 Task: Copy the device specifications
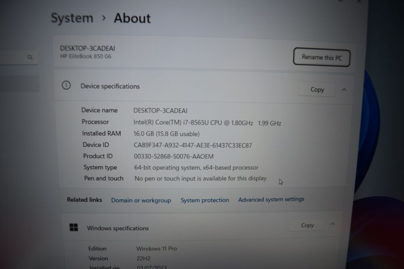[317, 90]
